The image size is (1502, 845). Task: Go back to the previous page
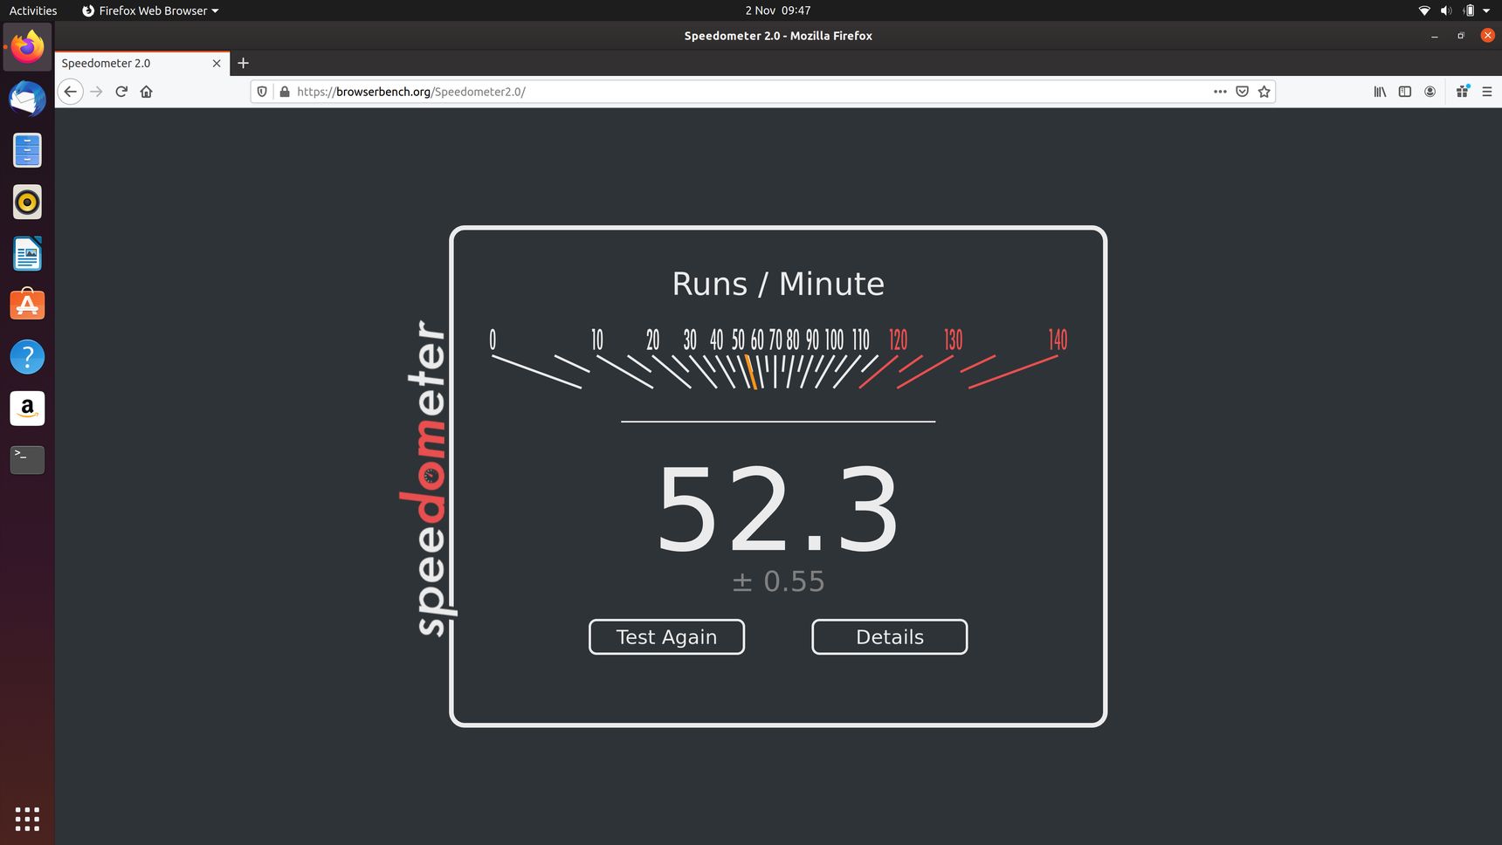71,92
